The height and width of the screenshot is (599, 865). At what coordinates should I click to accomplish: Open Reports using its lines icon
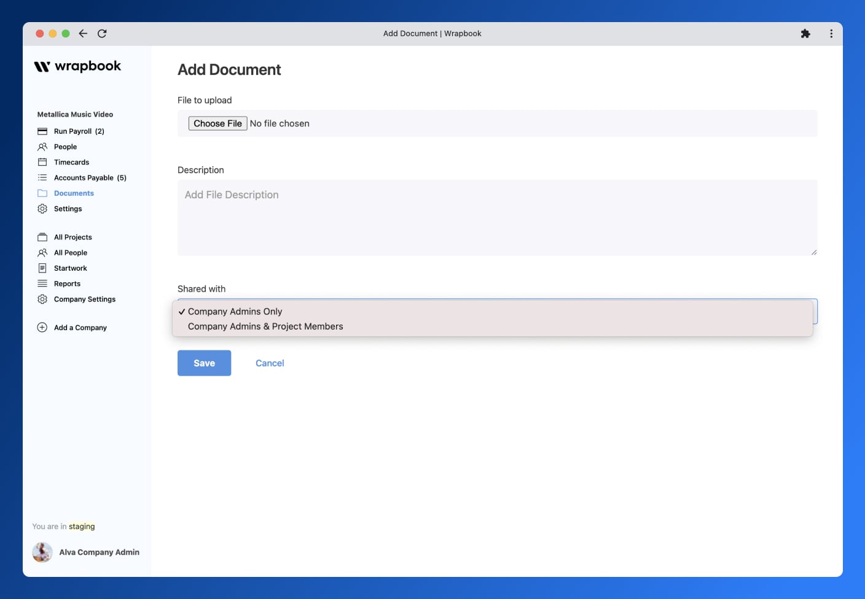[42, 283]
